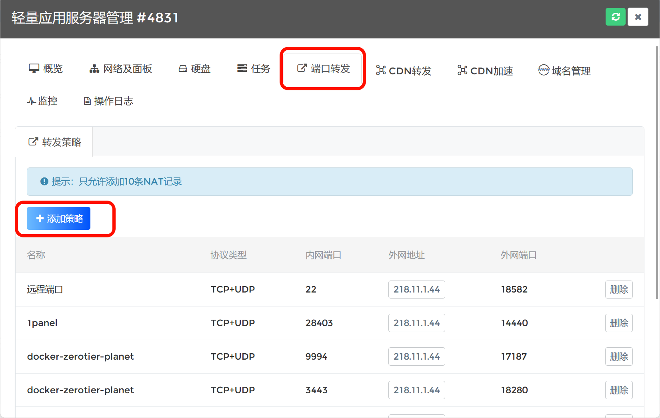This screenshot has height=418, width=660.
Task: Open the 概览 overview tab
Action: point(46,69)
